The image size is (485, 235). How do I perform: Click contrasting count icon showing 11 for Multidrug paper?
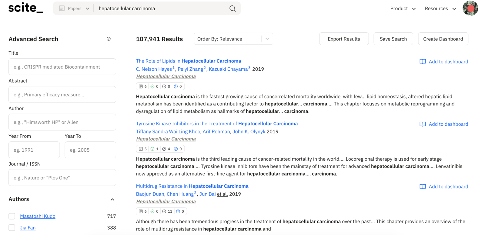click(x=164, y=211)
